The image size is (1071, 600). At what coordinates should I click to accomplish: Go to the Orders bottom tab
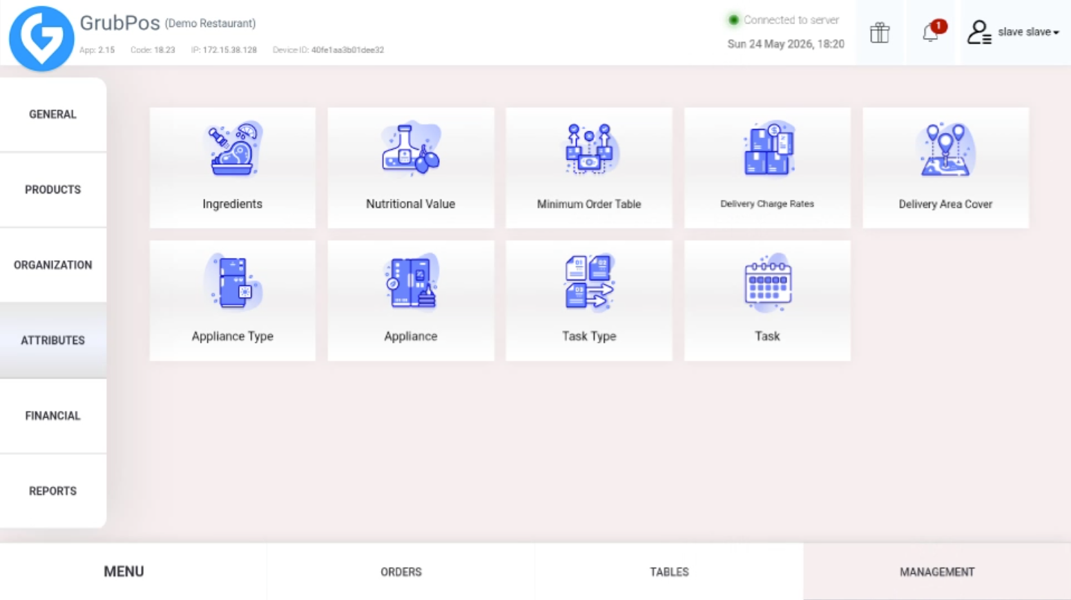click(x=401, y=572)
